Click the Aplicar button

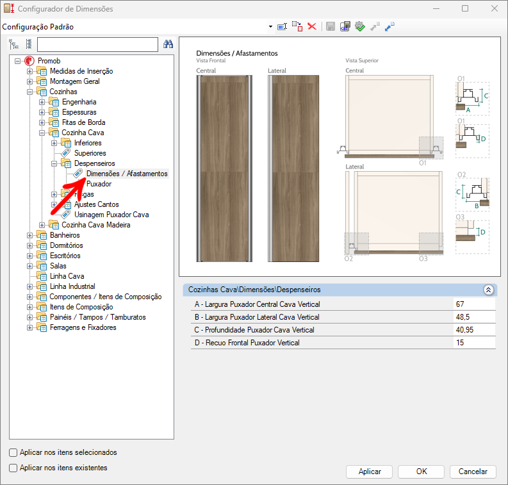(x=370, y=472)
